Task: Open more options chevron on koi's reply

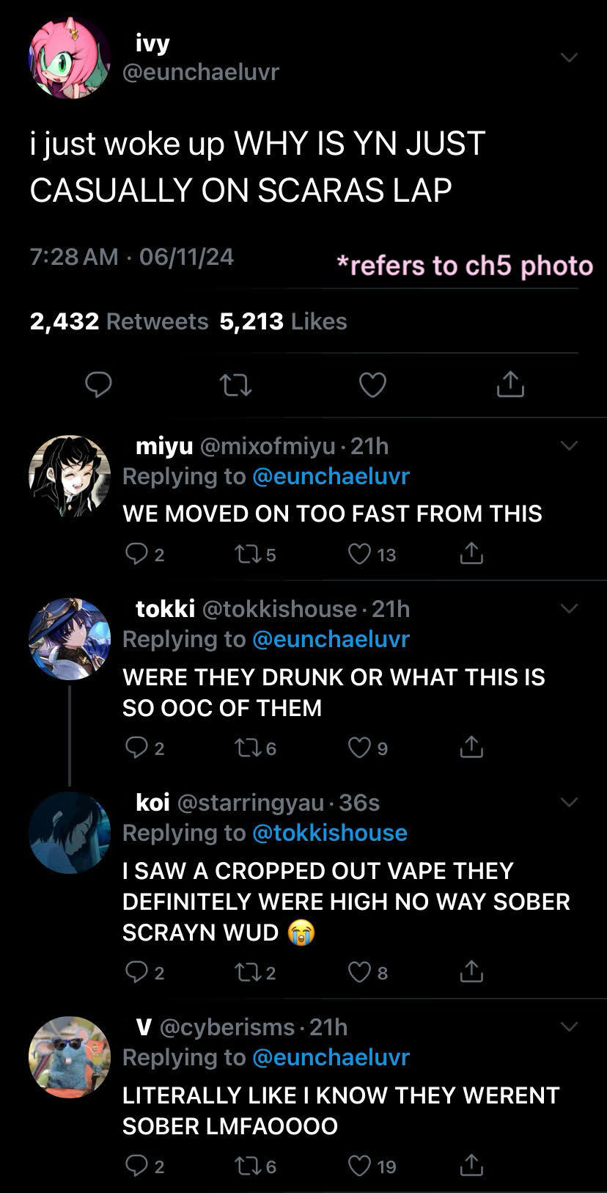Action: tap(569, 802)
